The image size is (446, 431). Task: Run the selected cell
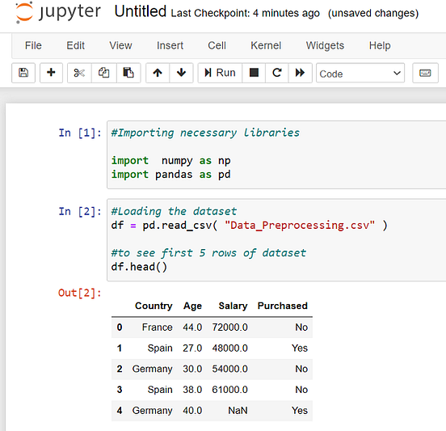(220, 73)
